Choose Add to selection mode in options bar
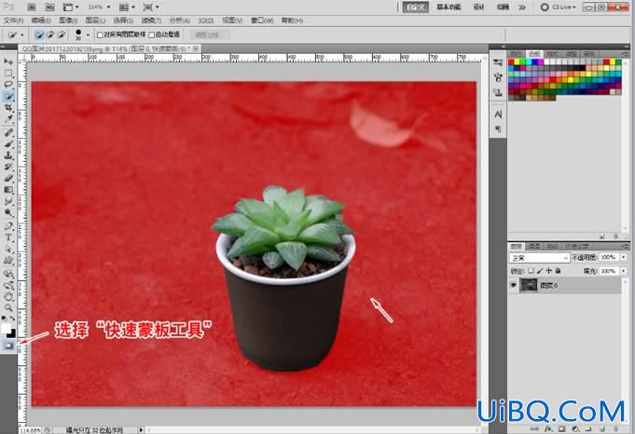This screenshot has width=635, height=434. click(50, 34)
